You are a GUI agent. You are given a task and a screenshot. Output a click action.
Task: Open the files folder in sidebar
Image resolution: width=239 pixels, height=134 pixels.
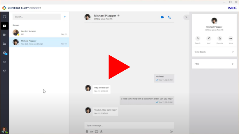(5, 44)
